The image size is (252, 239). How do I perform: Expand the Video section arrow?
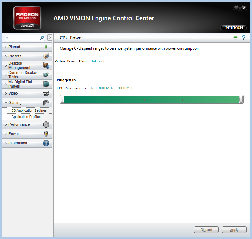click(6, 93)
